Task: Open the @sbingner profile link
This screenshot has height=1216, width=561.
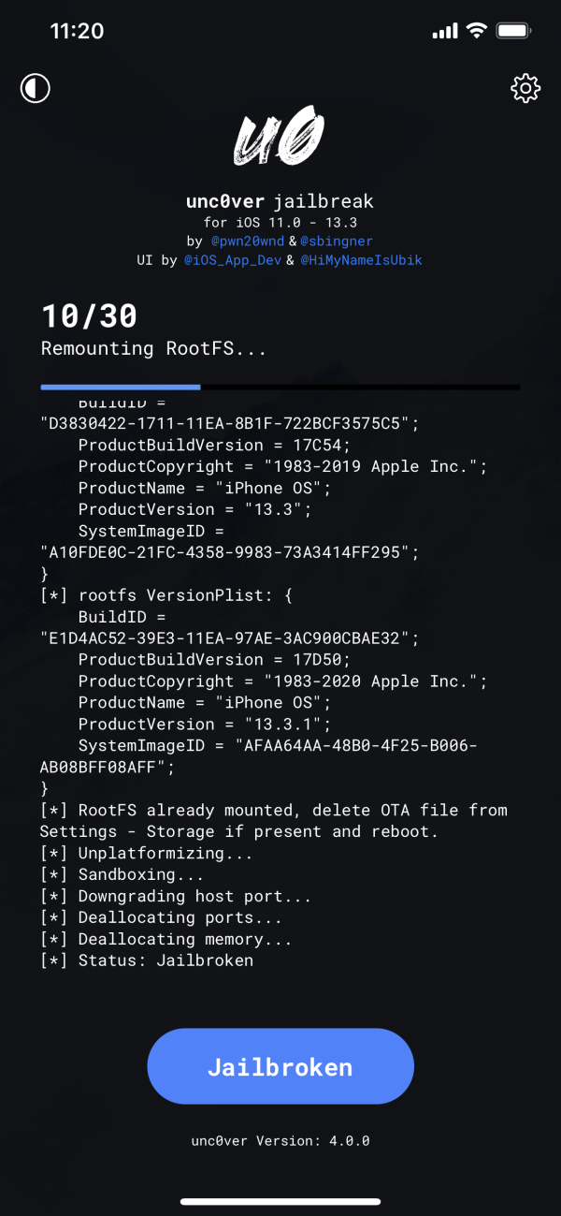Action: [x=324, y=242]
